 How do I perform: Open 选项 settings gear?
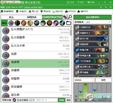pyautogui.click(x=70, y=2)
